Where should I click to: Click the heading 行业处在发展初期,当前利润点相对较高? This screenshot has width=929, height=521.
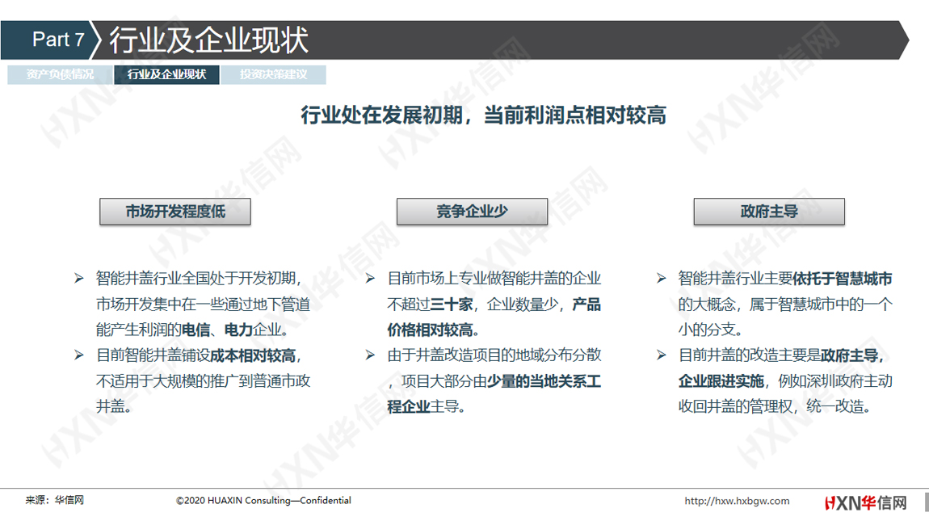pos(483,115)
